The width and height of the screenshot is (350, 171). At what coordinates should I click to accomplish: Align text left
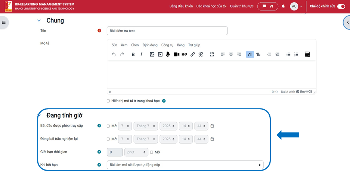[x=223, y=54]
